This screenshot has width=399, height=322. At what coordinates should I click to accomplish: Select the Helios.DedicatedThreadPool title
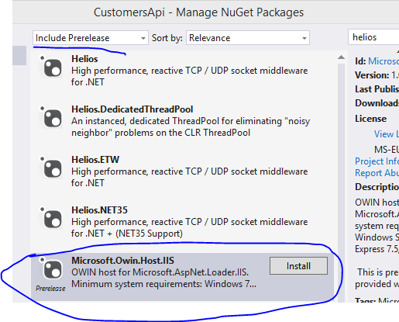(x=132, y=109)
